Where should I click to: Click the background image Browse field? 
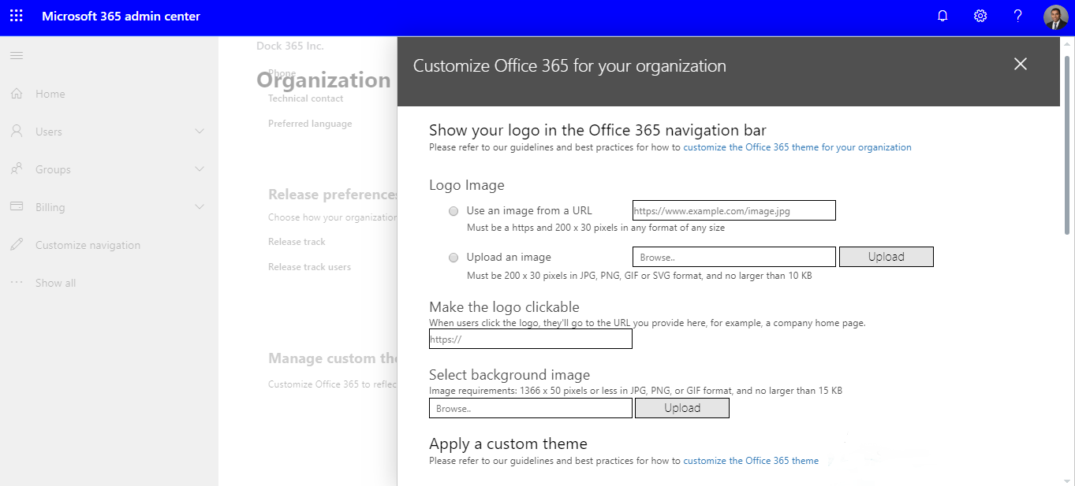point(530,407)
